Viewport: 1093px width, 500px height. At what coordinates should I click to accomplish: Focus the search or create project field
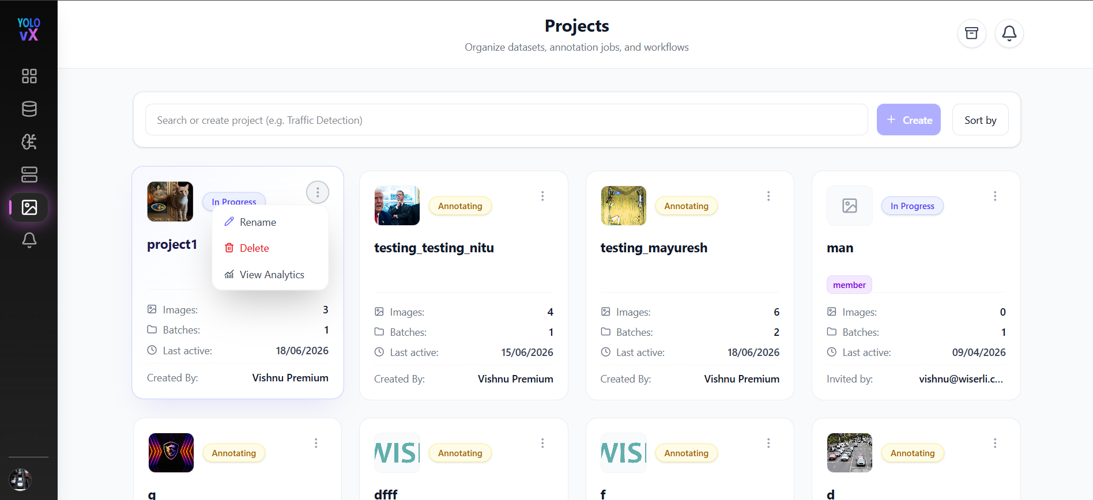coord(506,120)
